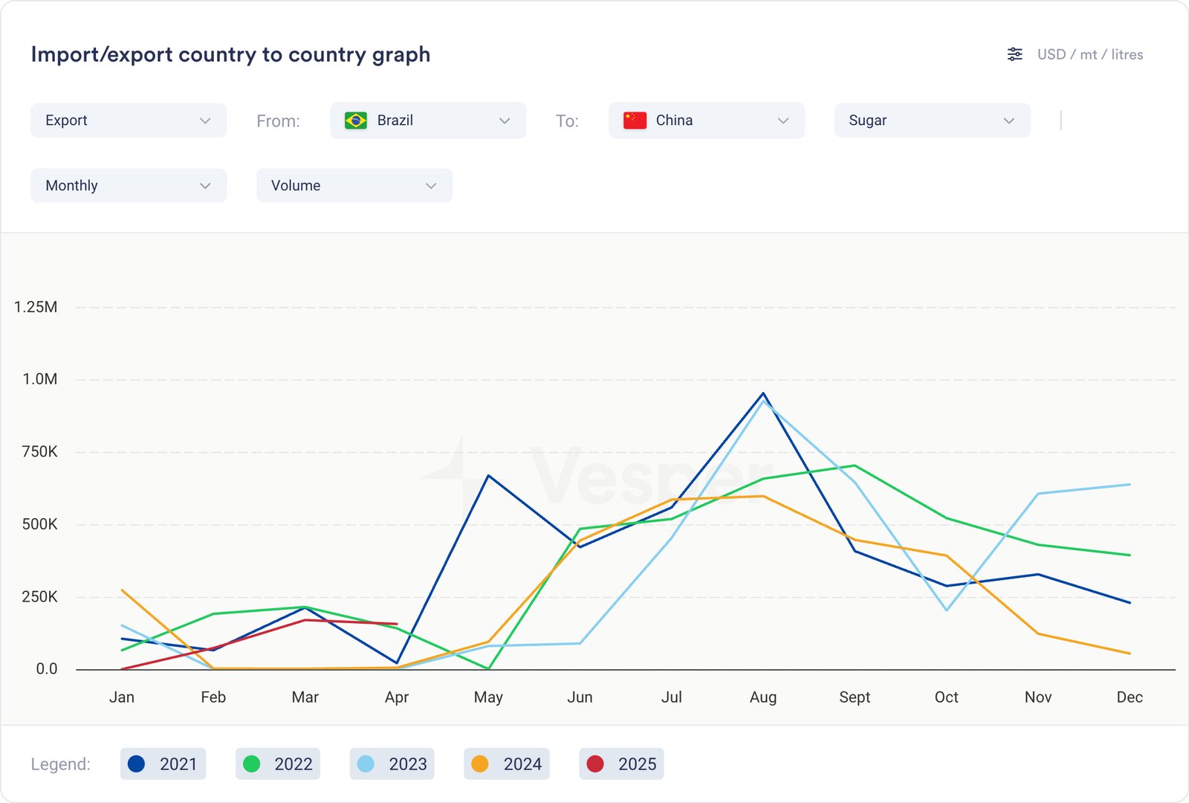Screen dimensions: 1189x803
Task: Click the green 2022 legend dot
Action: point(252,764)
